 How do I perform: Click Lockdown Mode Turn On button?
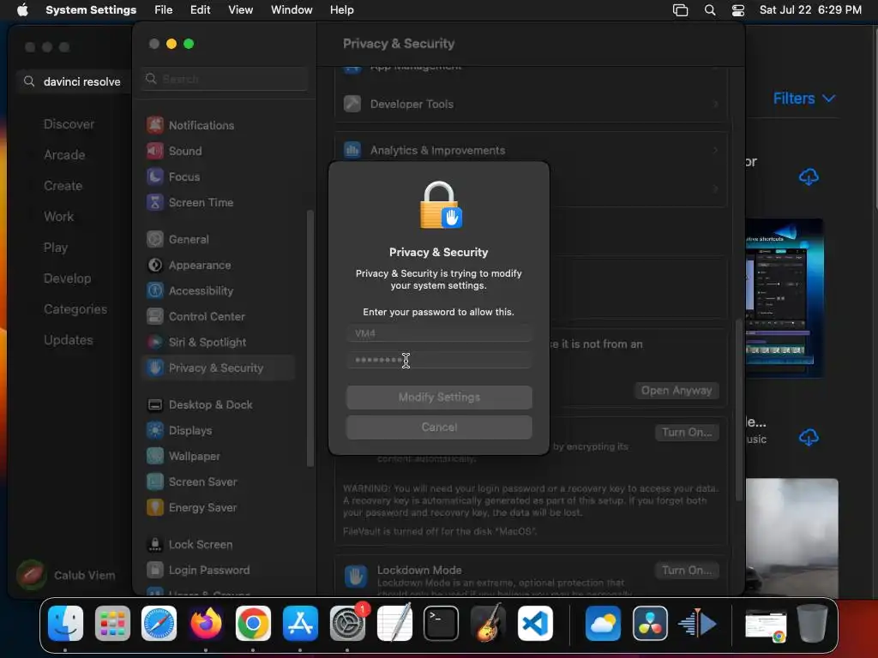[687, 570]
